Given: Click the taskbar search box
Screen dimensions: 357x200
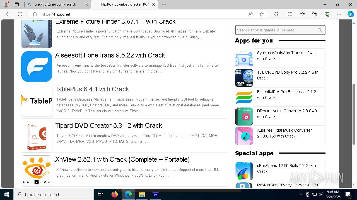Looking at the screenshot, I should (x=54, y=194).
